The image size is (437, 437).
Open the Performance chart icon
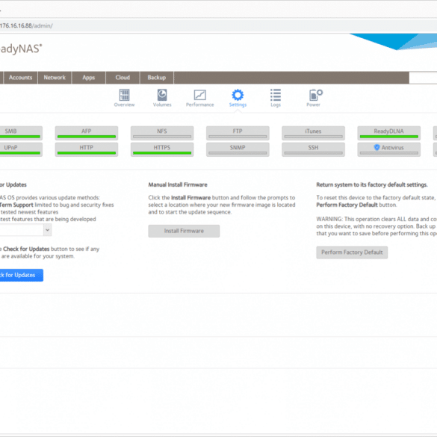click(x=200, y=98)
